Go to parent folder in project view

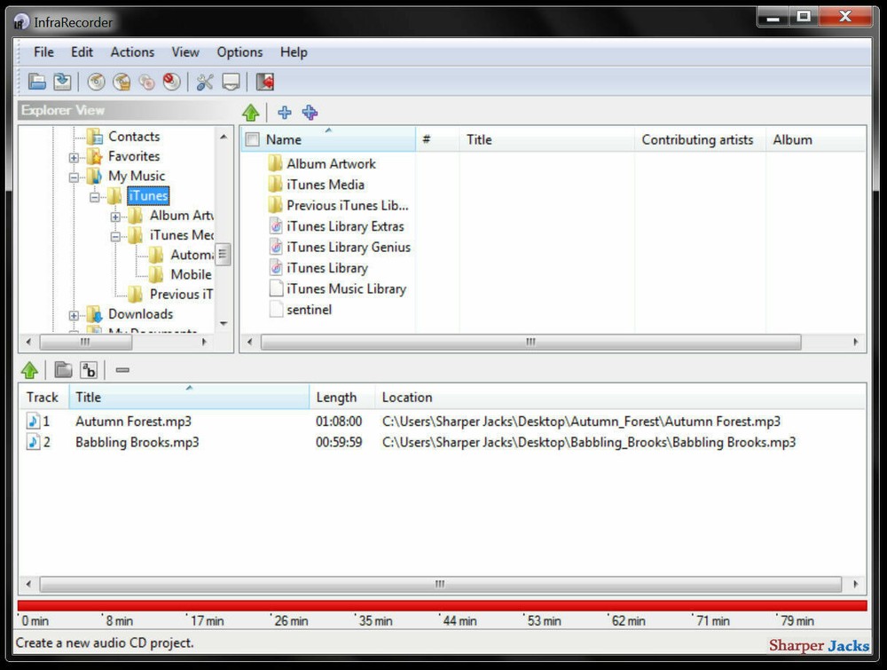[x=29, y=371]
